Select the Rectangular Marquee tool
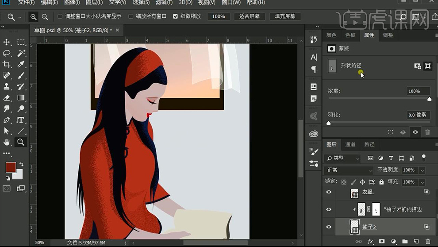The height and width of the screenshot is (247, 438). pos(21,42)
